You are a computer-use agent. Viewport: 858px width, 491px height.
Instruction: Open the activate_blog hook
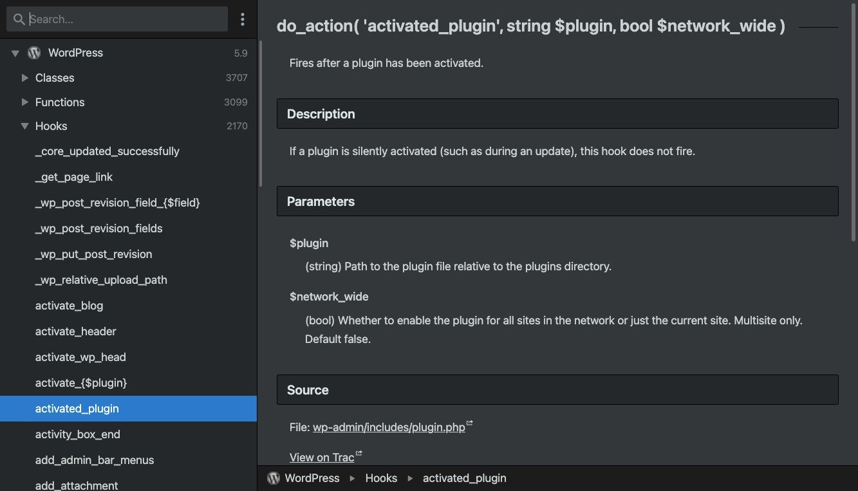128,306
